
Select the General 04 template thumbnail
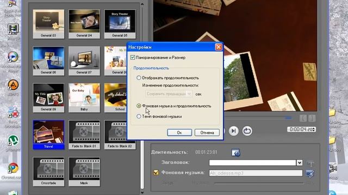(x=84, y=24)
